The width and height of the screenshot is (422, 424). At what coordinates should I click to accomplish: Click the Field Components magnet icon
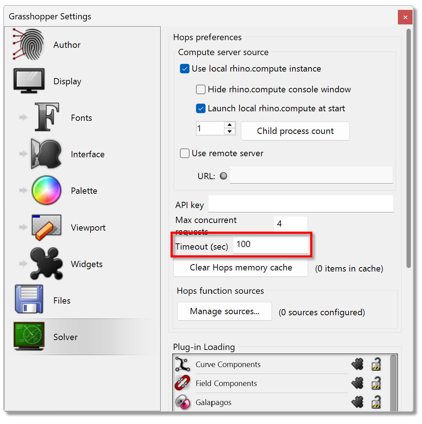pos(183,383)
